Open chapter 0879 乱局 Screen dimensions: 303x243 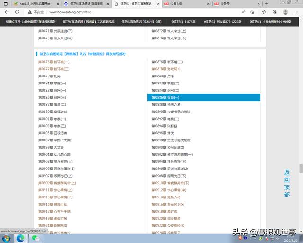pos(49,76)
